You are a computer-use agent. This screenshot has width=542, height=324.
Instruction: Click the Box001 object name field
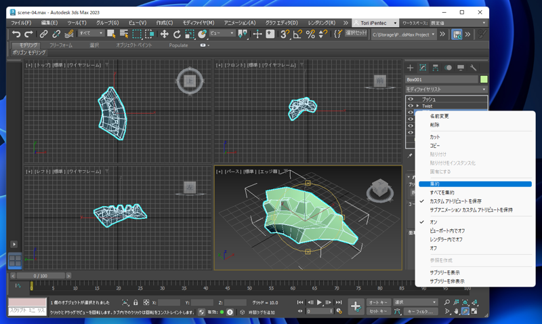point(442,79)
